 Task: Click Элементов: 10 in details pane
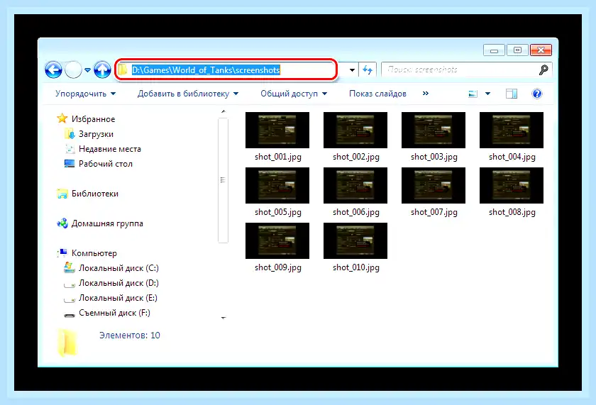(x=130, y=335)
